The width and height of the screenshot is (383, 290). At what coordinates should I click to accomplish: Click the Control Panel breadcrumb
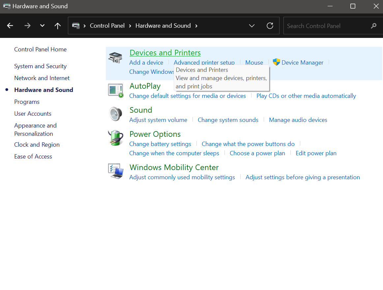click(107, 26)
